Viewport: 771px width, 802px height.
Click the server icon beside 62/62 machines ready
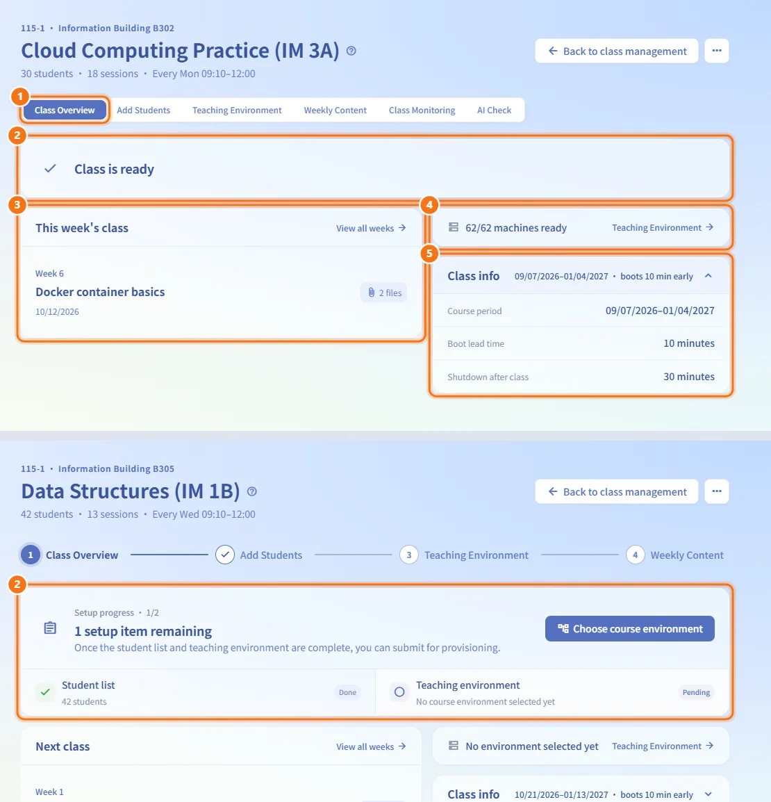click(454, 227)
